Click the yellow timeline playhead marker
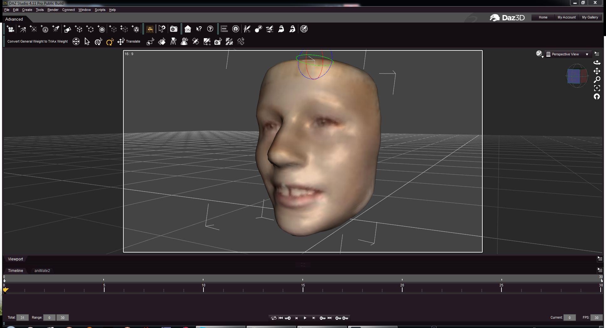This screenshot has height=328, width=606. tap(6, 290)
